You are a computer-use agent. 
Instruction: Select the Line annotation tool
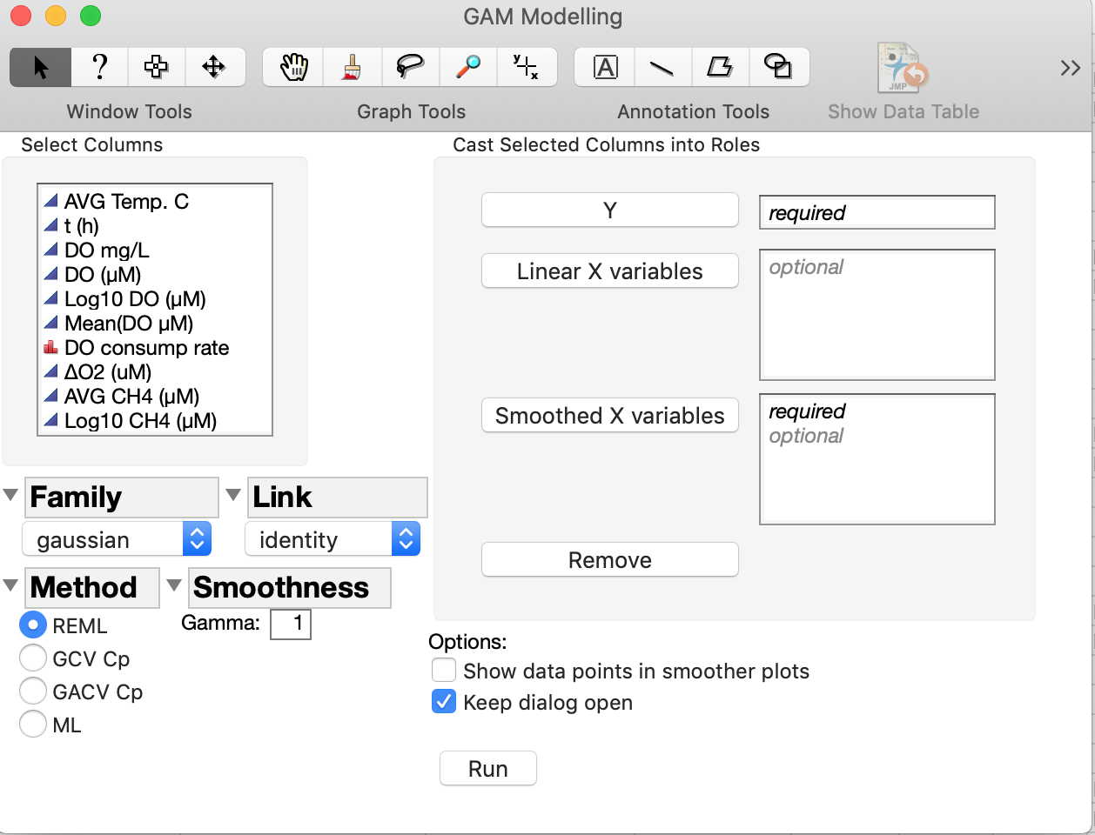tap(662, 67)
